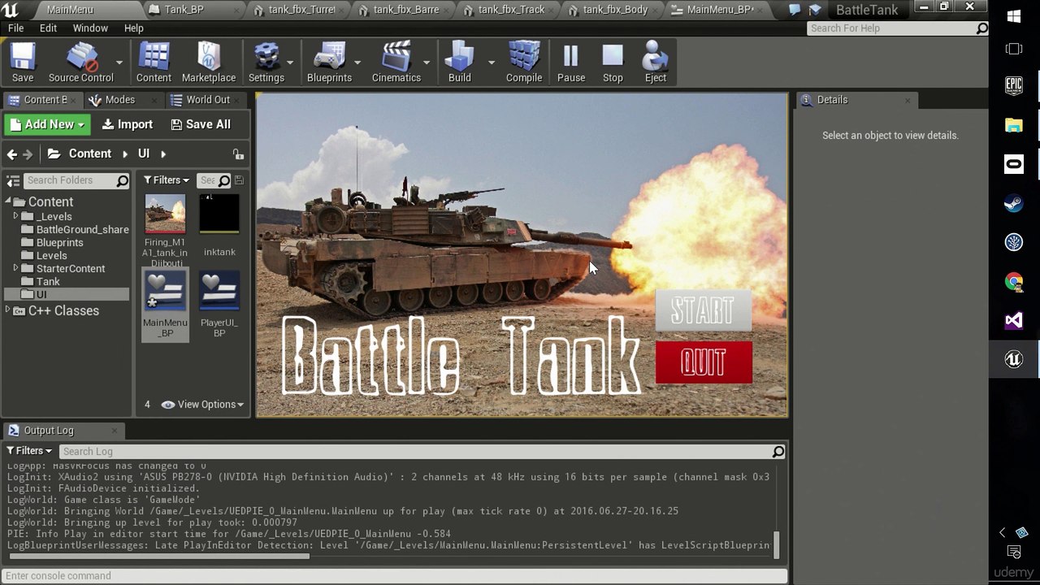1040x585 pixels.
Task: Expand the _Levels folder
Action: click(15, 216)
